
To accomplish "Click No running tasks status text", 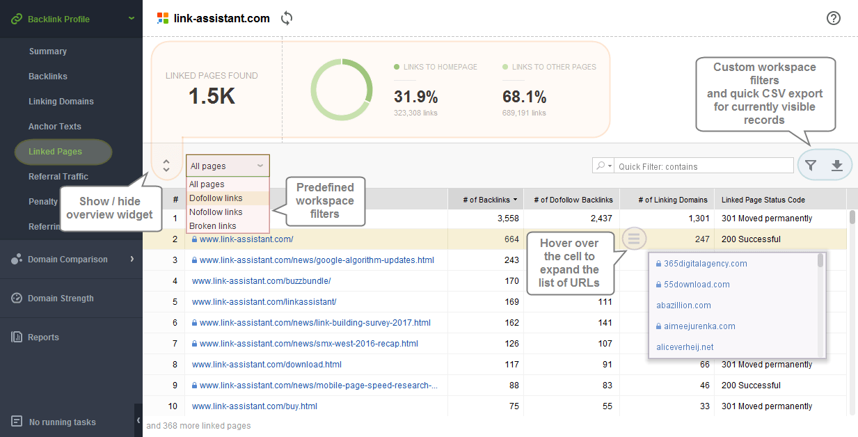I will (63, 422).
